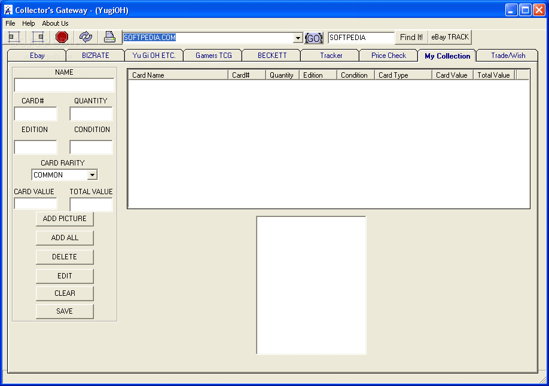Close the Collector's Gateway window
Viewport: 549px width, 386px height.
[x=539, y=10]
